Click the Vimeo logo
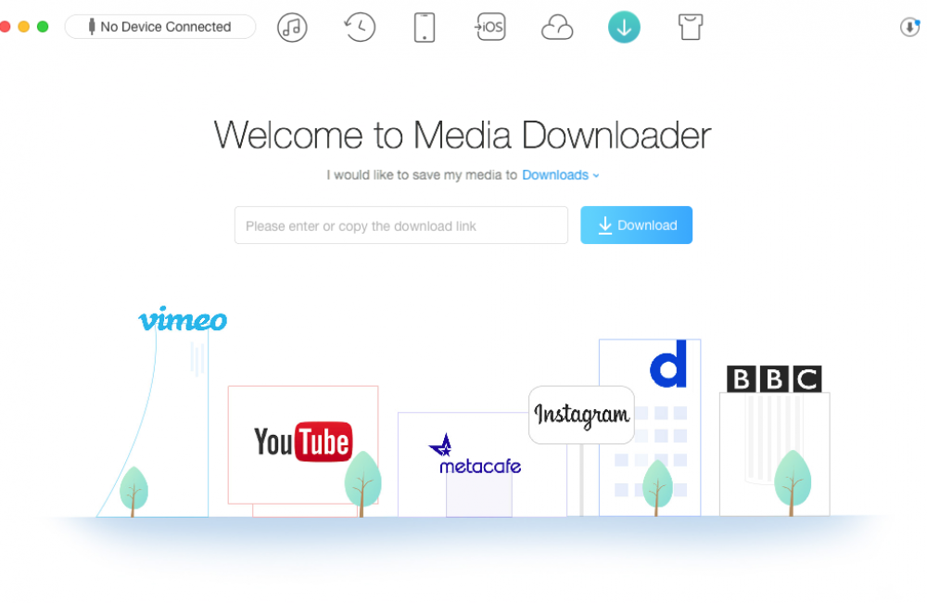 (x=183, y=319)
